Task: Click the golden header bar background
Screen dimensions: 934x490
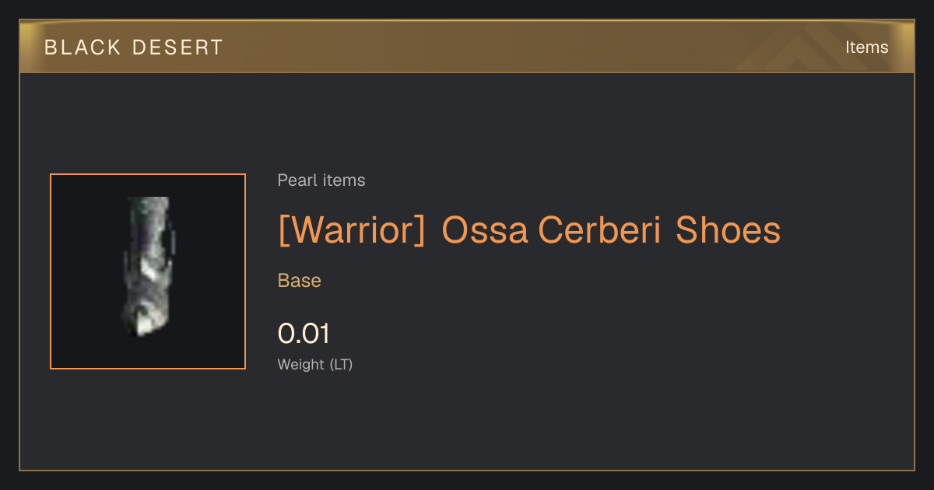Action: [467, 47]
